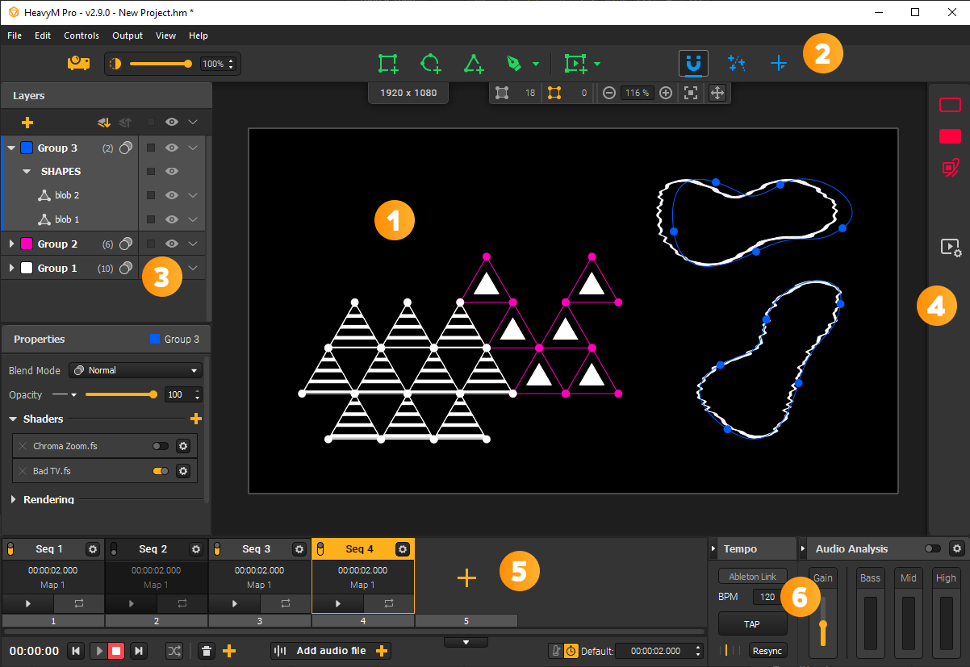Click the magic wand sparkle icon
The image size is (970, 667).
pos(736,63)
